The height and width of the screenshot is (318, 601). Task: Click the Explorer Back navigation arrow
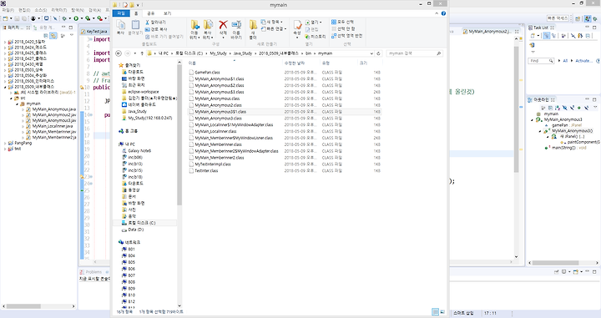(x=119, y=53)
